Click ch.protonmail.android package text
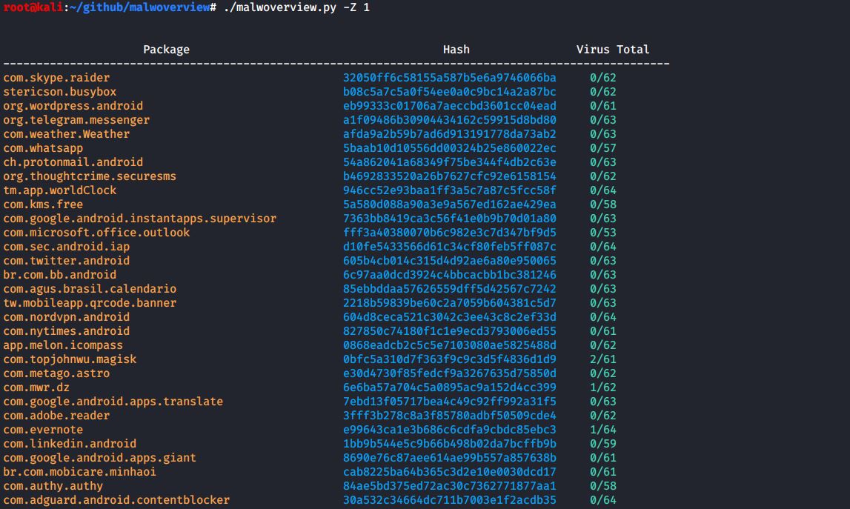The width and height of the screenshot is (850, 509). [x=73, y=162]
